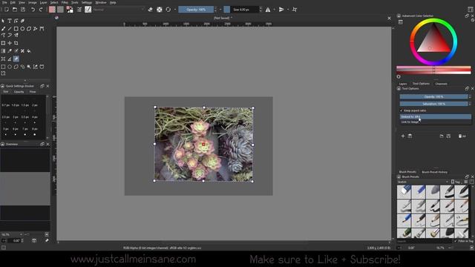
Task: Open the Layer menu
Action: tap(43, 2)
